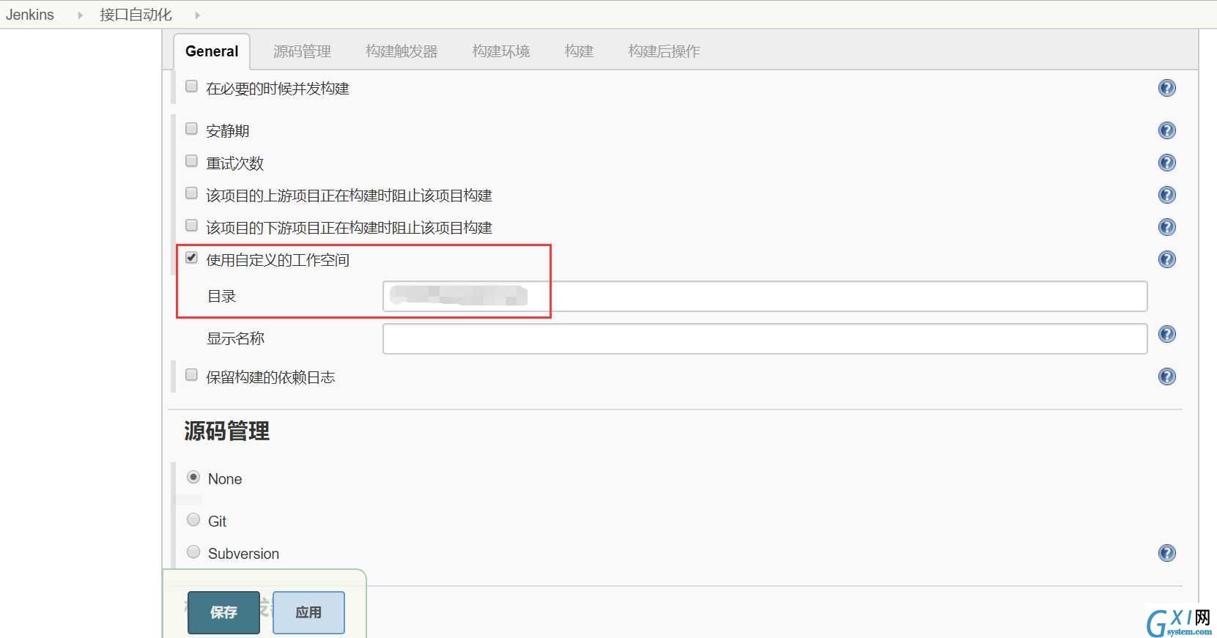Open help for 保留构建的依赖日志
This screenshot has width=1217, height=638.
click(1166, 377)
